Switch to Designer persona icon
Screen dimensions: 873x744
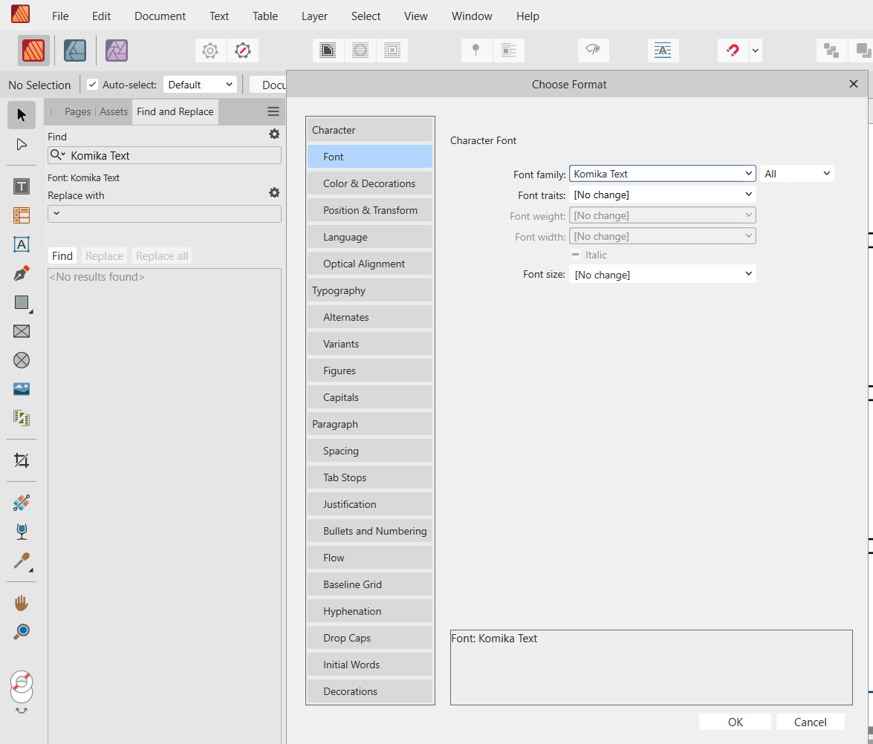click(x=74, y=50)
